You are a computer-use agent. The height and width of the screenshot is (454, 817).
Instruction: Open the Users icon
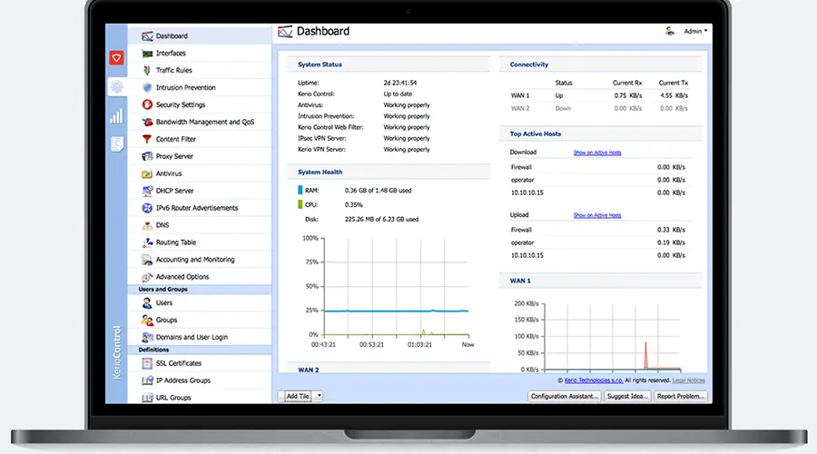[x=147, y=303]
